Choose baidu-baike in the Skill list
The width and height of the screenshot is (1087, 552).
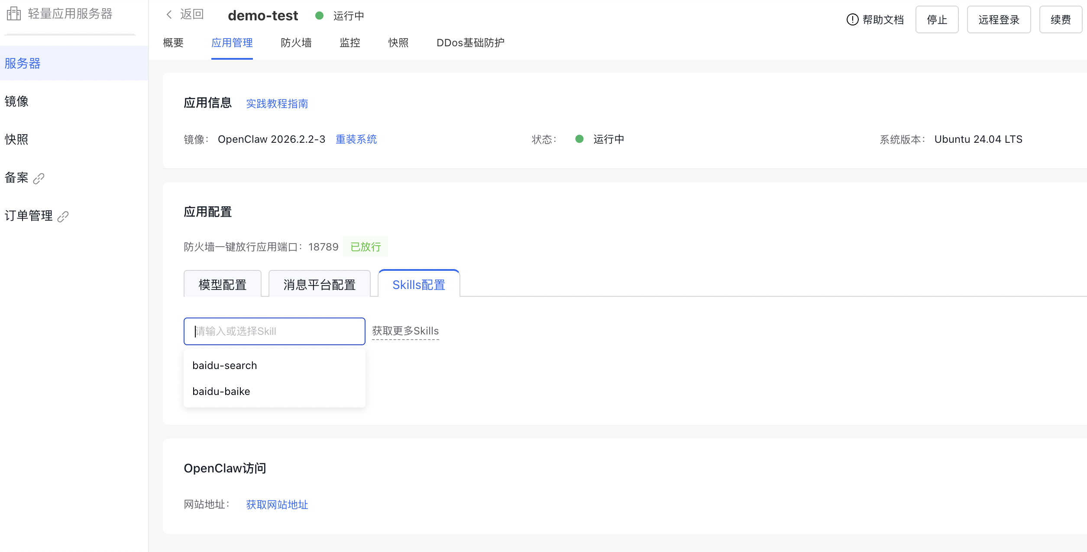pos(221,392)
